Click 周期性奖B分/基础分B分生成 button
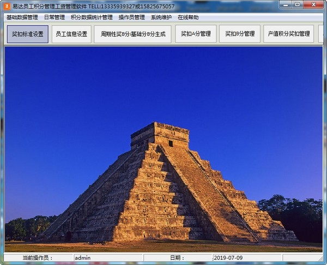The image size is (327, 265). point(132,34)
